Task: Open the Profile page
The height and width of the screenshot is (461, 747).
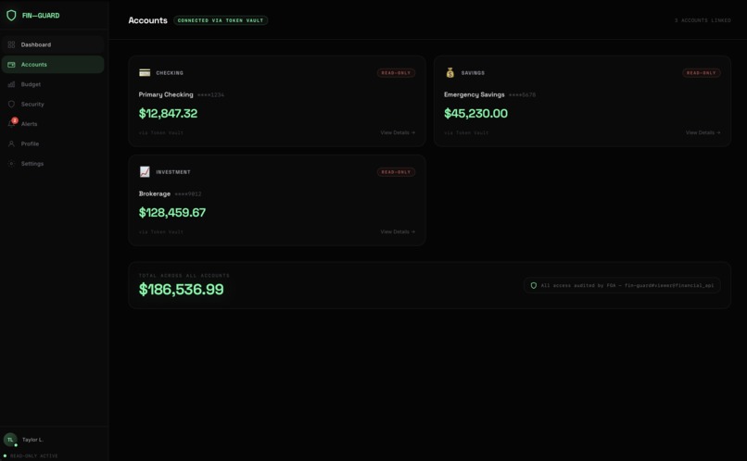Action: coord(53,143)
